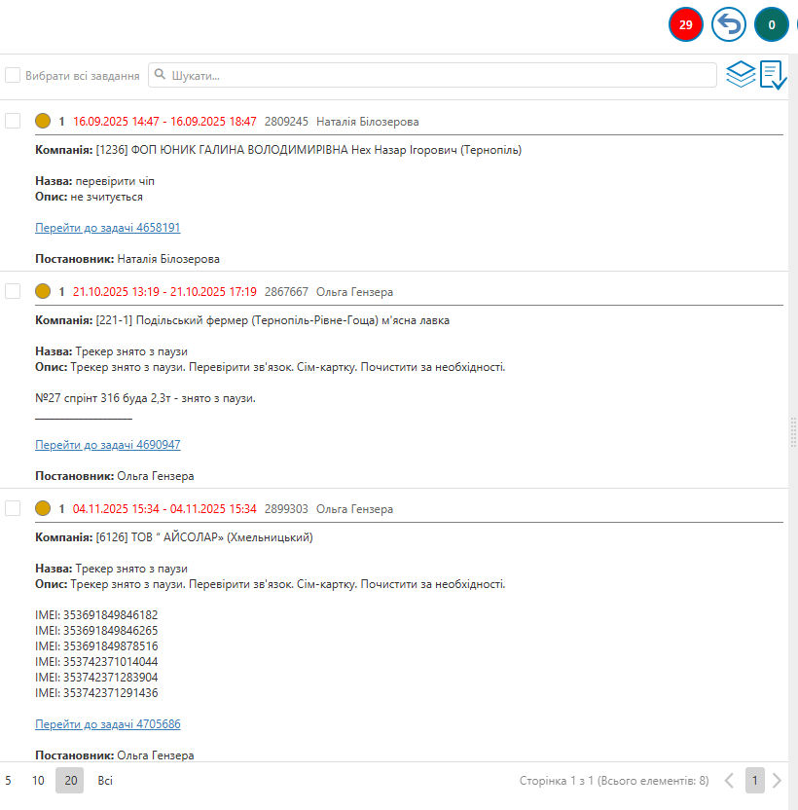Click company '[6126] ТОВ АЙСОЛАР'
798x810 pixels.
(160, 537)
